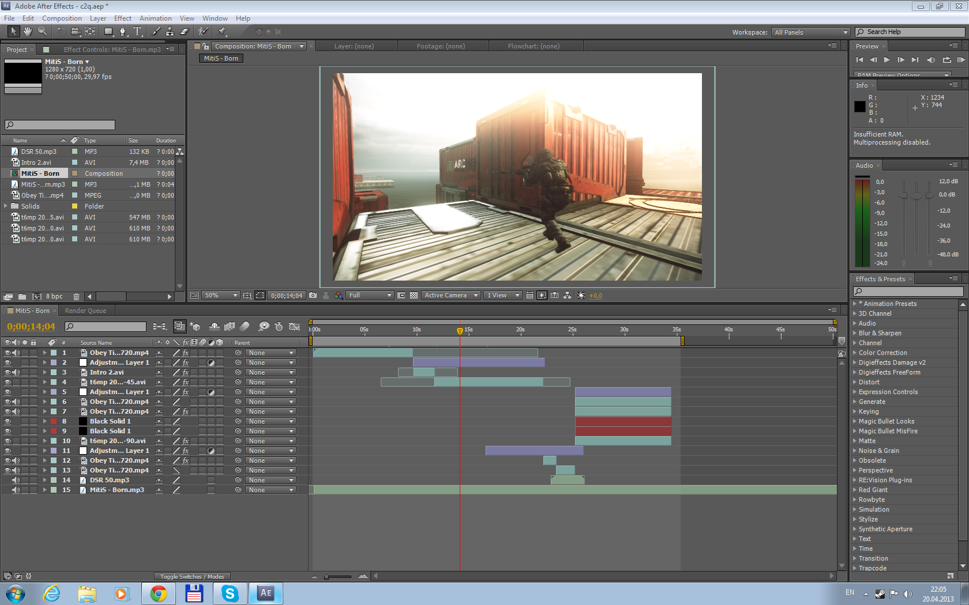Open the Composition menu
This screenshot has height=605, width=969.
pos(62,18)
